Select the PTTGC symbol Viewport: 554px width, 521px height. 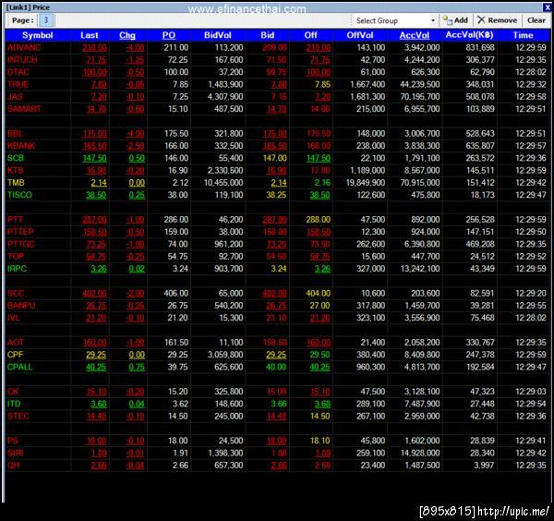tap(21, 244)
